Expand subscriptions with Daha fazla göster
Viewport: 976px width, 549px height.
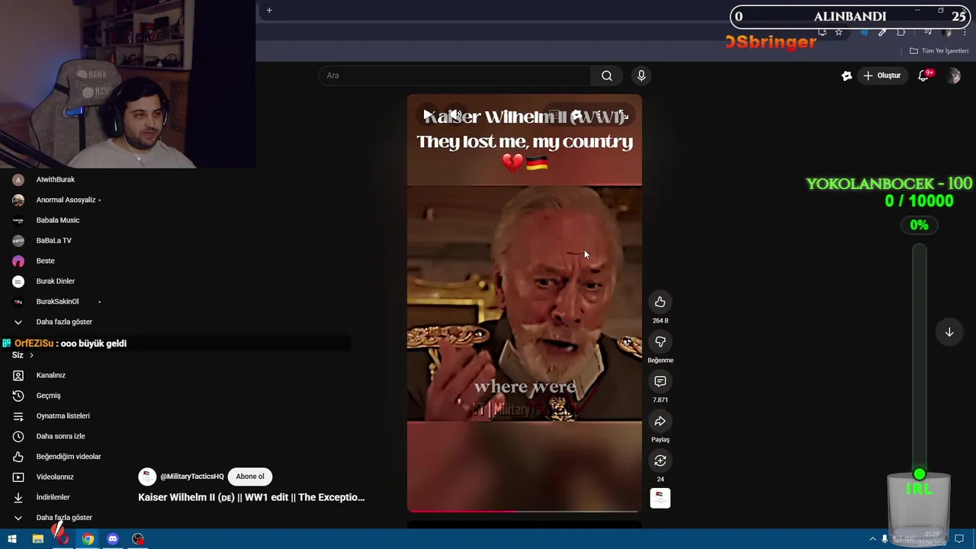coord(64,322)
